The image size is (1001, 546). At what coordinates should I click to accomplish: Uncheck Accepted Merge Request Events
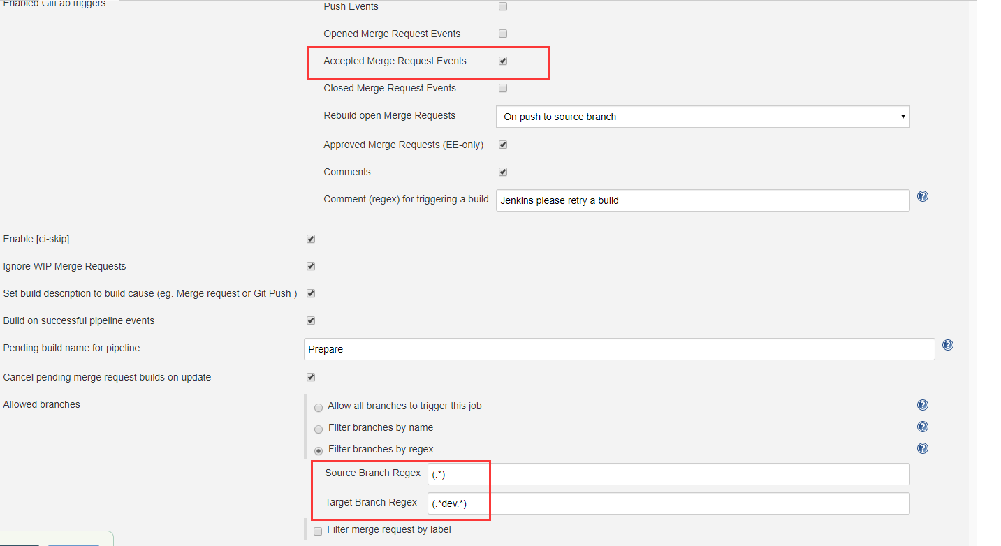coord(503,61)
